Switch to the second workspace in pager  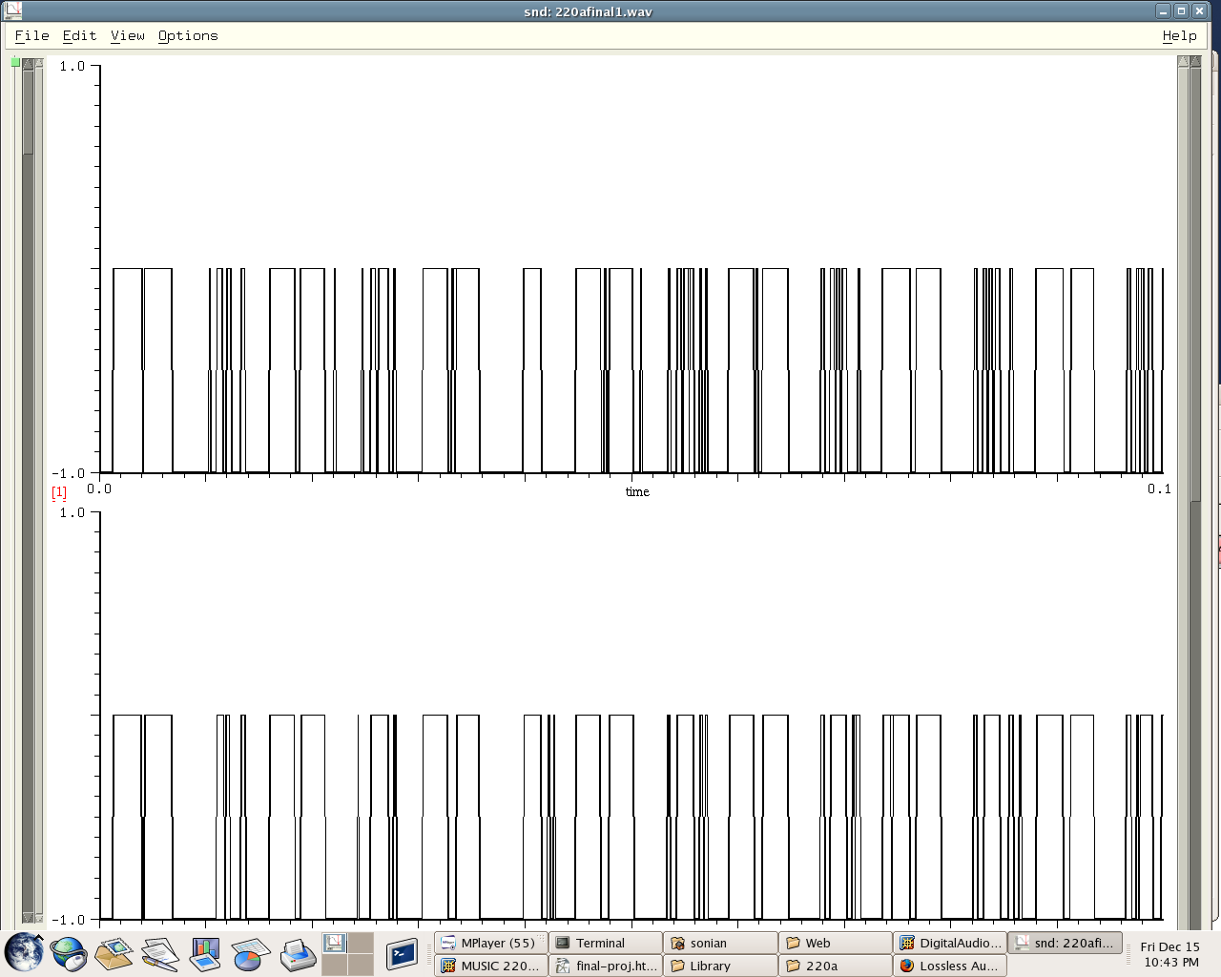361,943
